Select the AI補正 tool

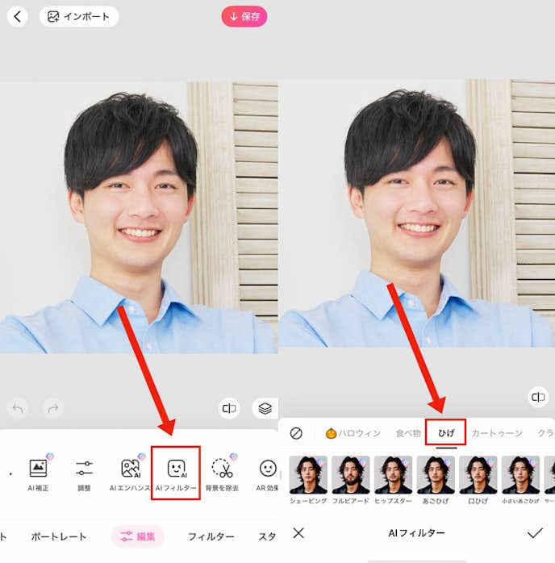click(38, 473)
